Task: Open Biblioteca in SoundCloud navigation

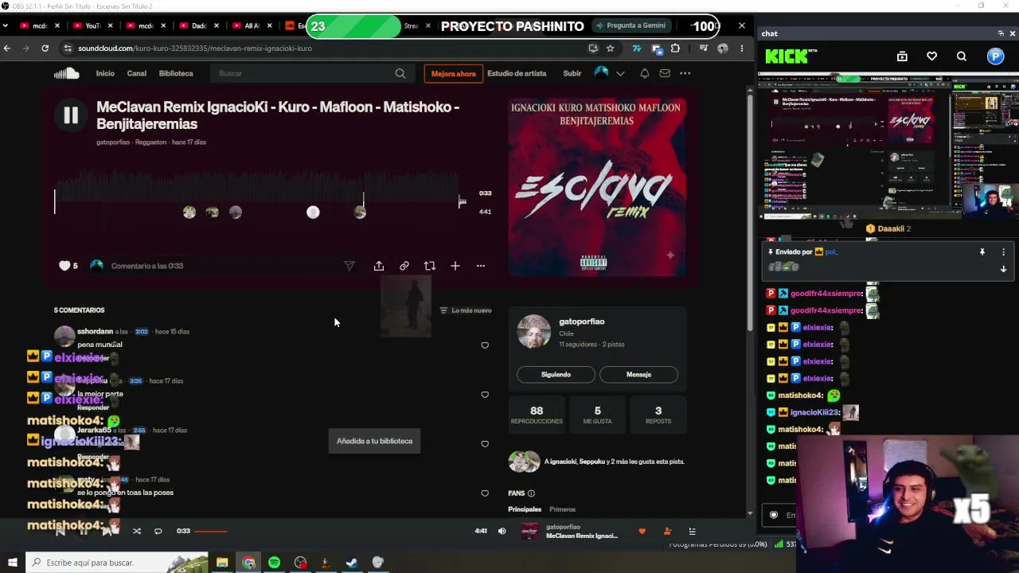Action: pyautogui.click(x=176, y=73)
